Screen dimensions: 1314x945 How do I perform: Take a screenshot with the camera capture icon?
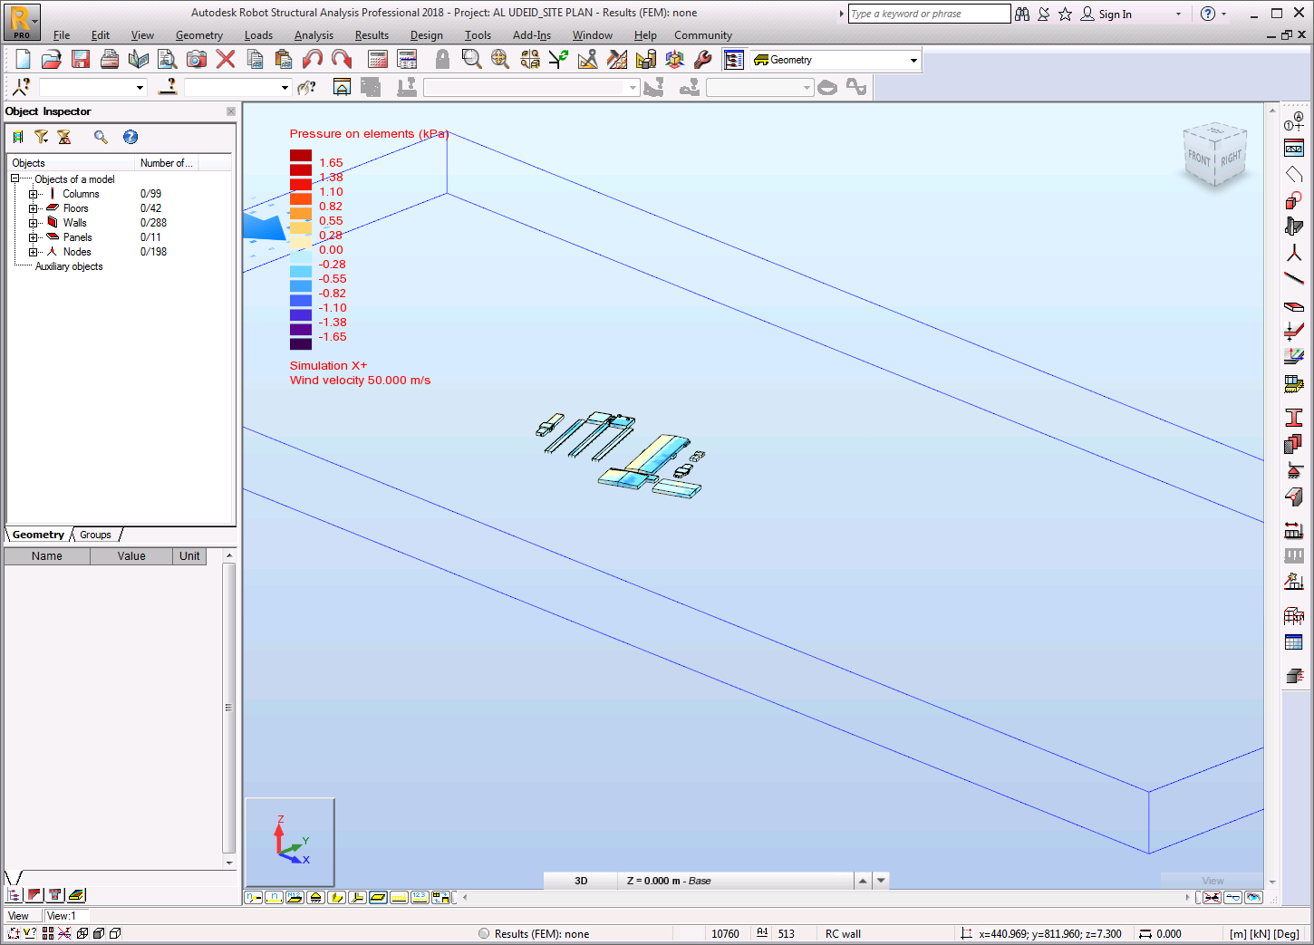click(x=196, y=58)
